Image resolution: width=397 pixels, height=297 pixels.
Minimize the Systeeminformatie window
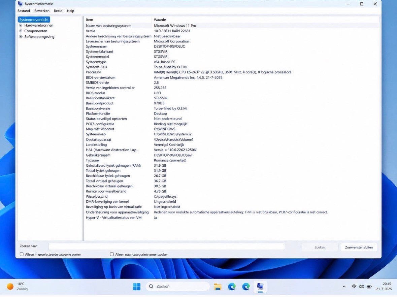[348, 4]
